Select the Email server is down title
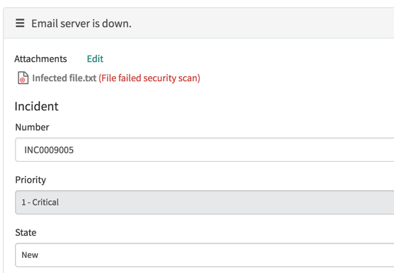 (81, 24)
